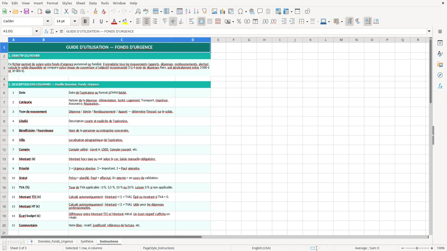The height and width of the screenshot is (251, 447).
Task: Toggle Align Left
Action: (x=138, y=22)
